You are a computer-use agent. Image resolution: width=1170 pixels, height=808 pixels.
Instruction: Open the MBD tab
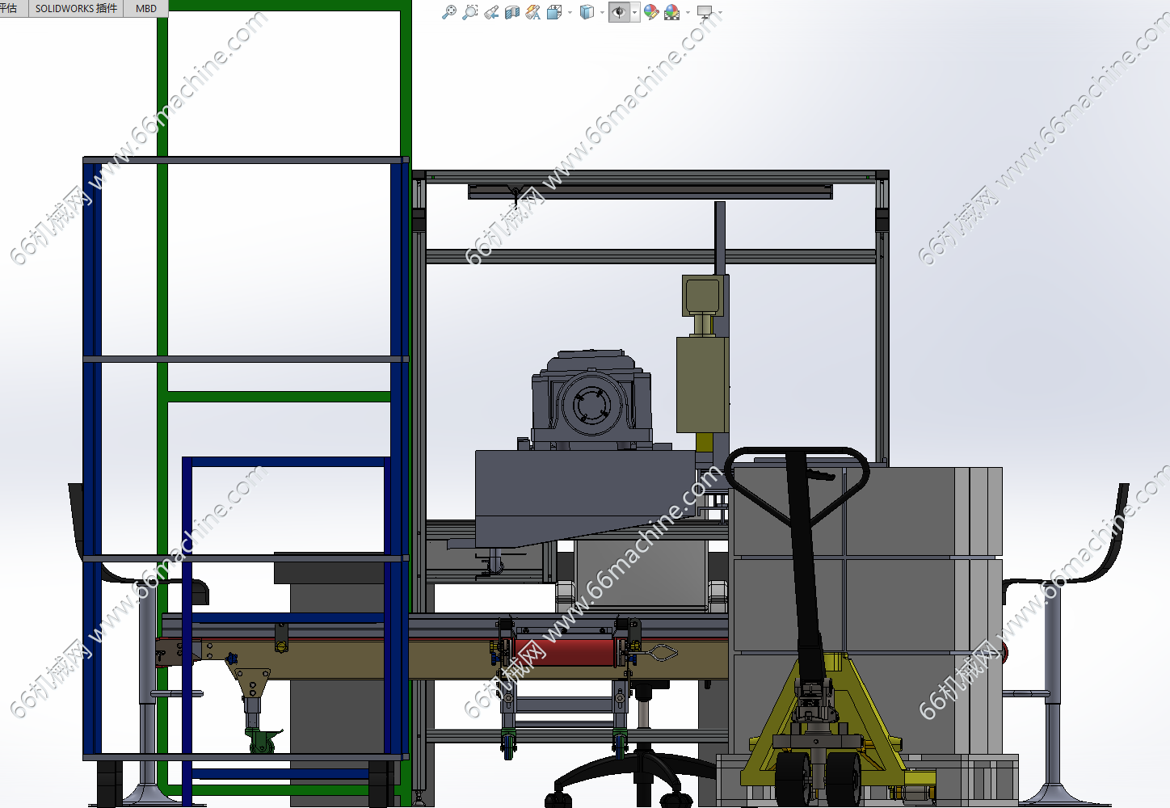pyautogui.click(x=146, y=8)
